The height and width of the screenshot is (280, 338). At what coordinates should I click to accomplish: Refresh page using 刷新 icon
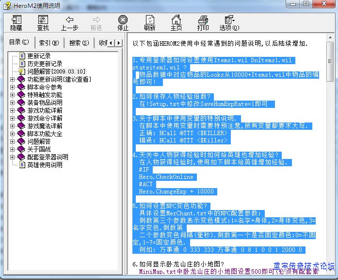click(x=149, y=20)
